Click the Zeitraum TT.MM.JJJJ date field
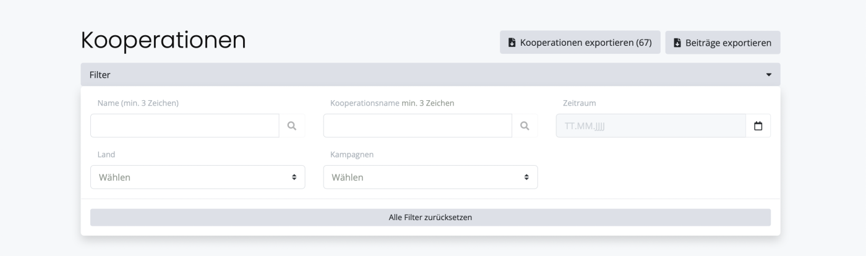 [x=649, y=126]
